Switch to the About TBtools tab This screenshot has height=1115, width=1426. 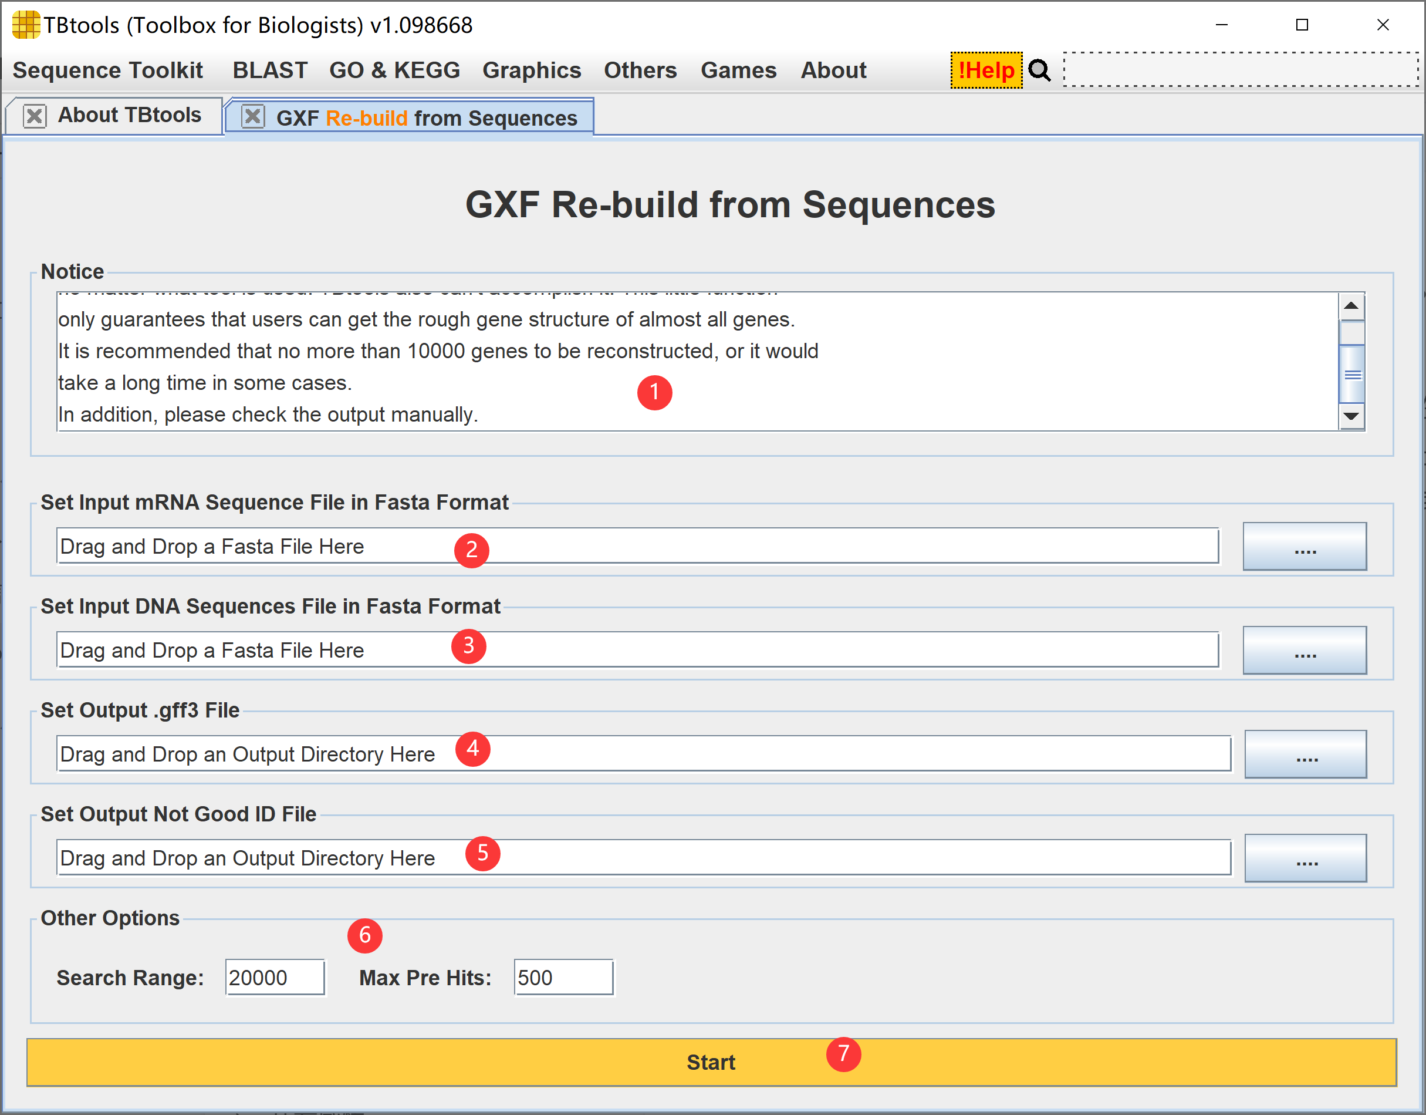(x=129, y=116)
